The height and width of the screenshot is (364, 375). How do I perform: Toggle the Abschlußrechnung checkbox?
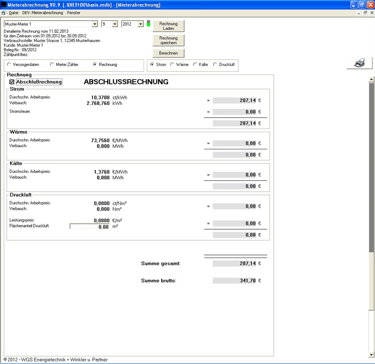12,82
